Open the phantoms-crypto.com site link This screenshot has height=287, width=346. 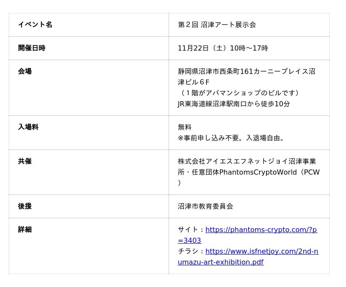click(x=261, y=230)
